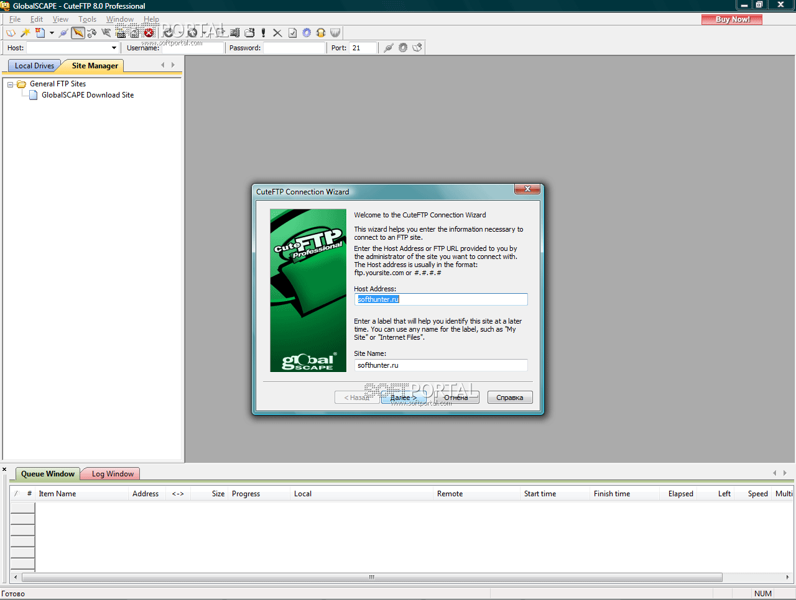Click the Local column header
The width and height of the screenshot is (796, 600).
pyautogui.click(x=362, y=494)
